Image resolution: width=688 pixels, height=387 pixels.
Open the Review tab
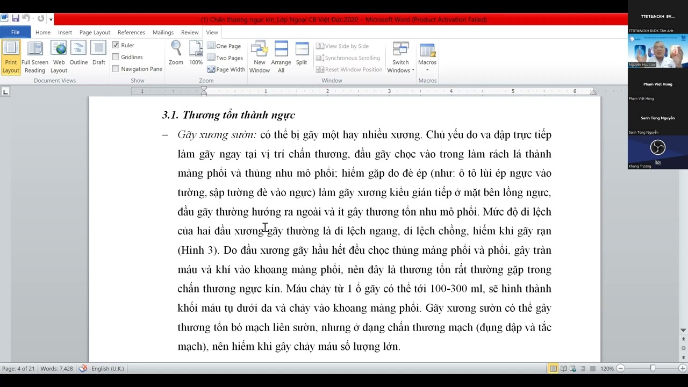click(x=190, y=32)
